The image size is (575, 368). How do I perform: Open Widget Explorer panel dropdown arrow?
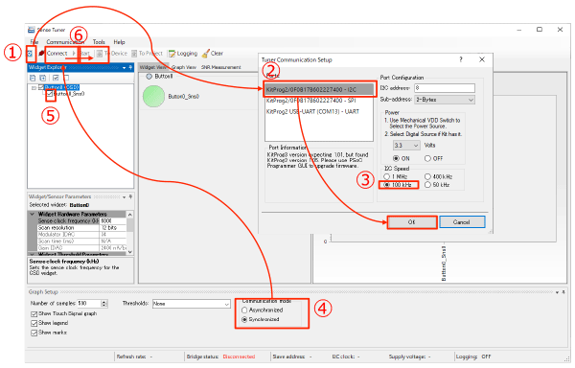click(x=124, y=67)
